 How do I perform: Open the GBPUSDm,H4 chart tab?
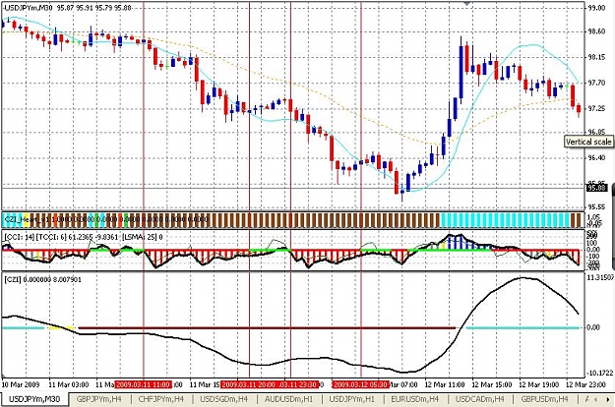pyautogui.click(x=544, y=399)
